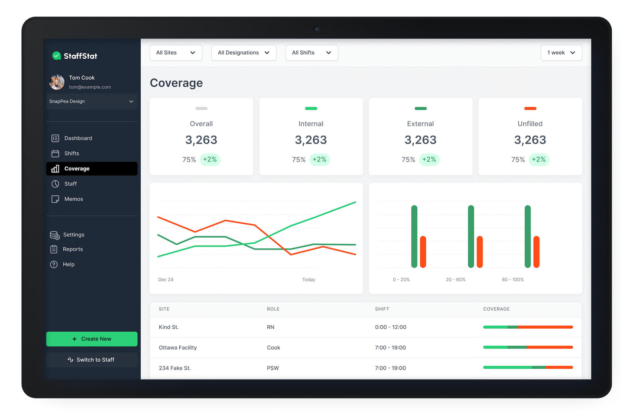Click the Help question mark icon
This screenshot has width=634, height=419.
click(x=54, y=264)
